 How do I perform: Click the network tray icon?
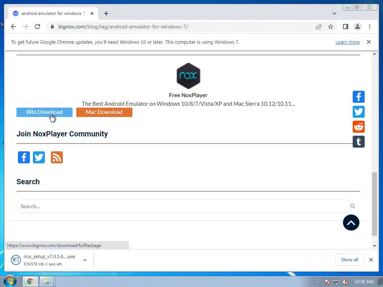(336, 282)
